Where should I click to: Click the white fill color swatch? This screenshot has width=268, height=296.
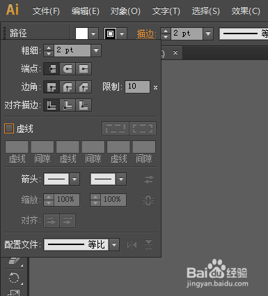pyautogui.click(x=81, y=34)
